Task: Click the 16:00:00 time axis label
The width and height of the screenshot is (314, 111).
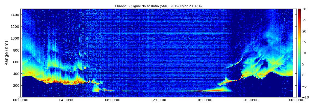Action: (204, 100)
